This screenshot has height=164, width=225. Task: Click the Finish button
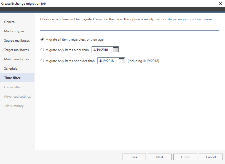(185, 157)
